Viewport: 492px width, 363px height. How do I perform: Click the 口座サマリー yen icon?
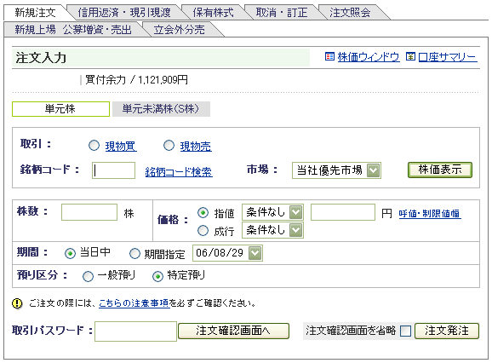pyautogui.click(x=410, y=56)
